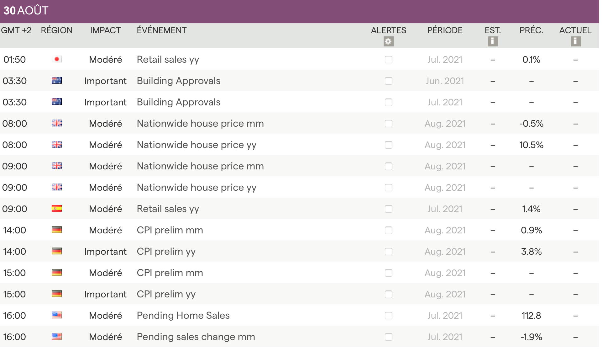Click the IMPACT column header
603x352 pixels.
105,30
